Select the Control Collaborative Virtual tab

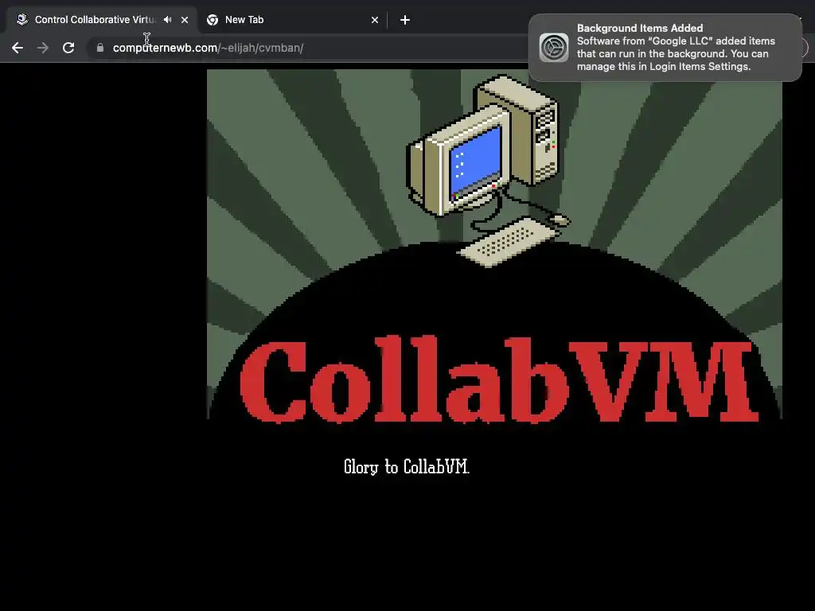102,20
